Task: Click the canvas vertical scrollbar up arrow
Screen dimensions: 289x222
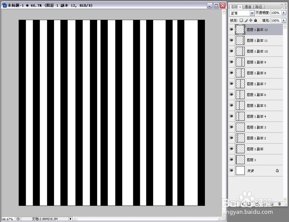Action: tap(224, 12)
